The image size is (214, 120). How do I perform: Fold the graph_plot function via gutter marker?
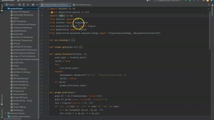coord(48,92)
